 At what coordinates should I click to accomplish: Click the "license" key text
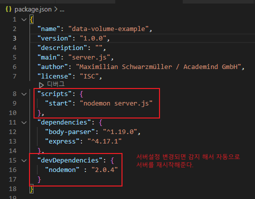coord(54,76)
